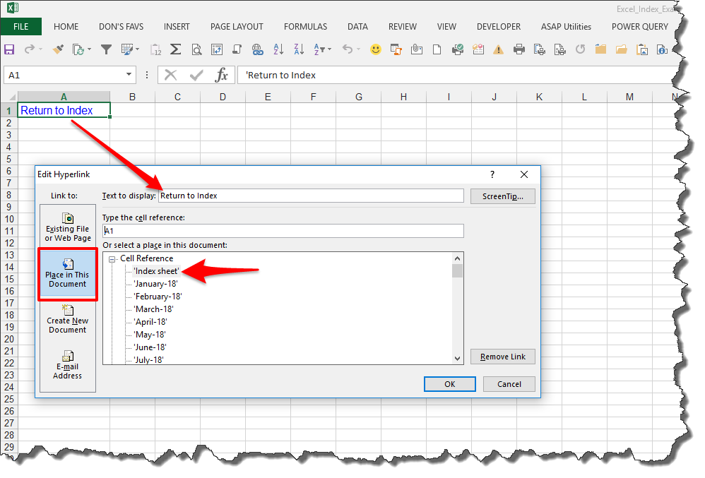The height and width of the screenshot is (478, 705).
Task: Click the ScreenTip button
Action: tap(502, 196)
